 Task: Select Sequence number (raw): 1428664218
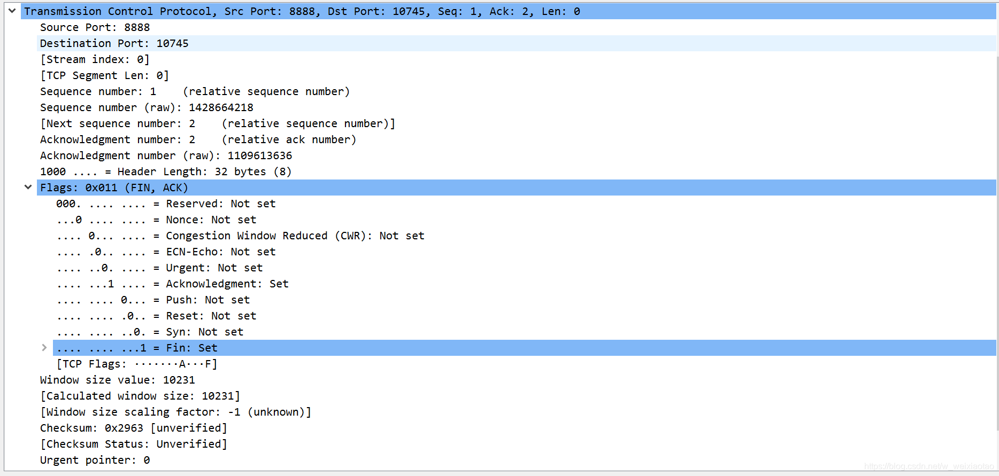coord(516,107)
